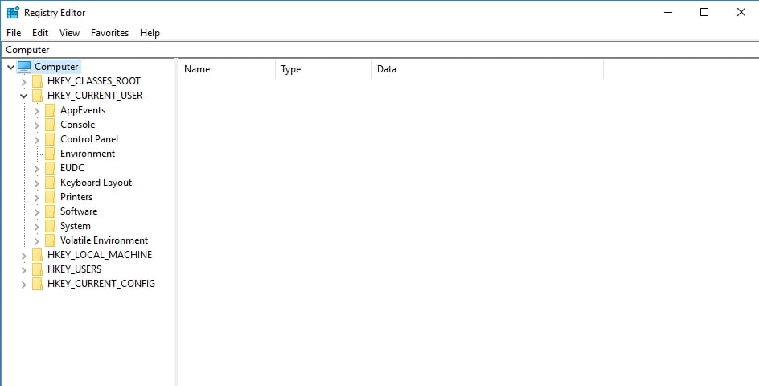This screenshot has height=386, width=759.
Task: Click the Environment folder icon
Action: click(x=50, y=154)
